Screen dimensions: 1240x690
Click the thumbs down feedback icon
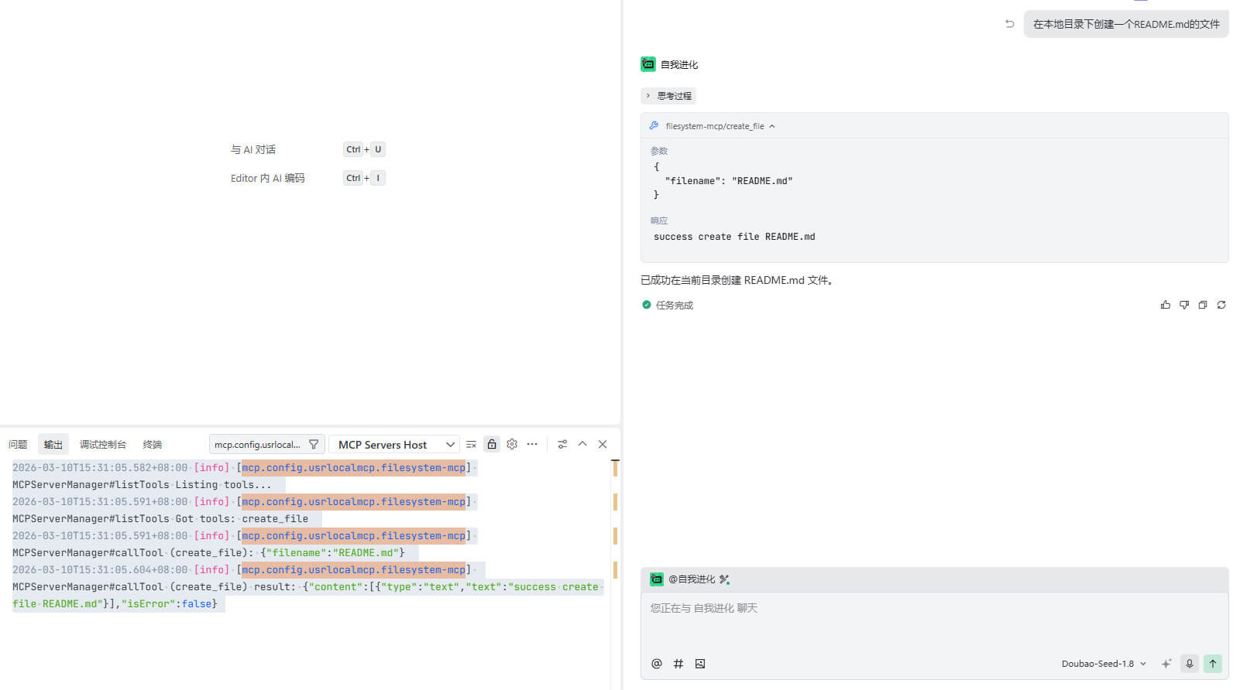pos(1183,305)
